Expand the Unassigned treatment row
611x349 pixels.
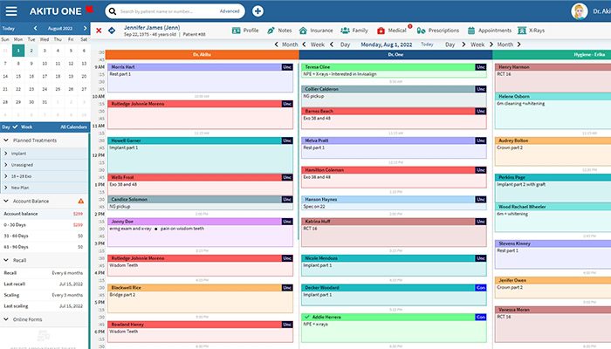[x=6, y=165]
